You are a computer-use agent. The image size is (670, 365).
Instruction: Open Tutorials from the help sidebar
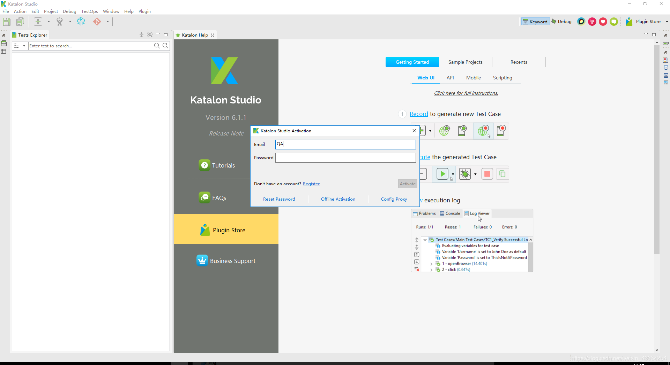click(217, 165)
